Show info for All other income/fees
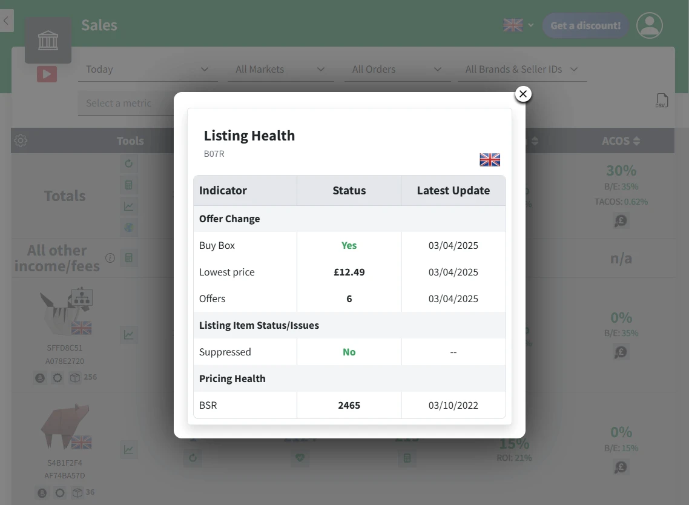 [110, 258]
